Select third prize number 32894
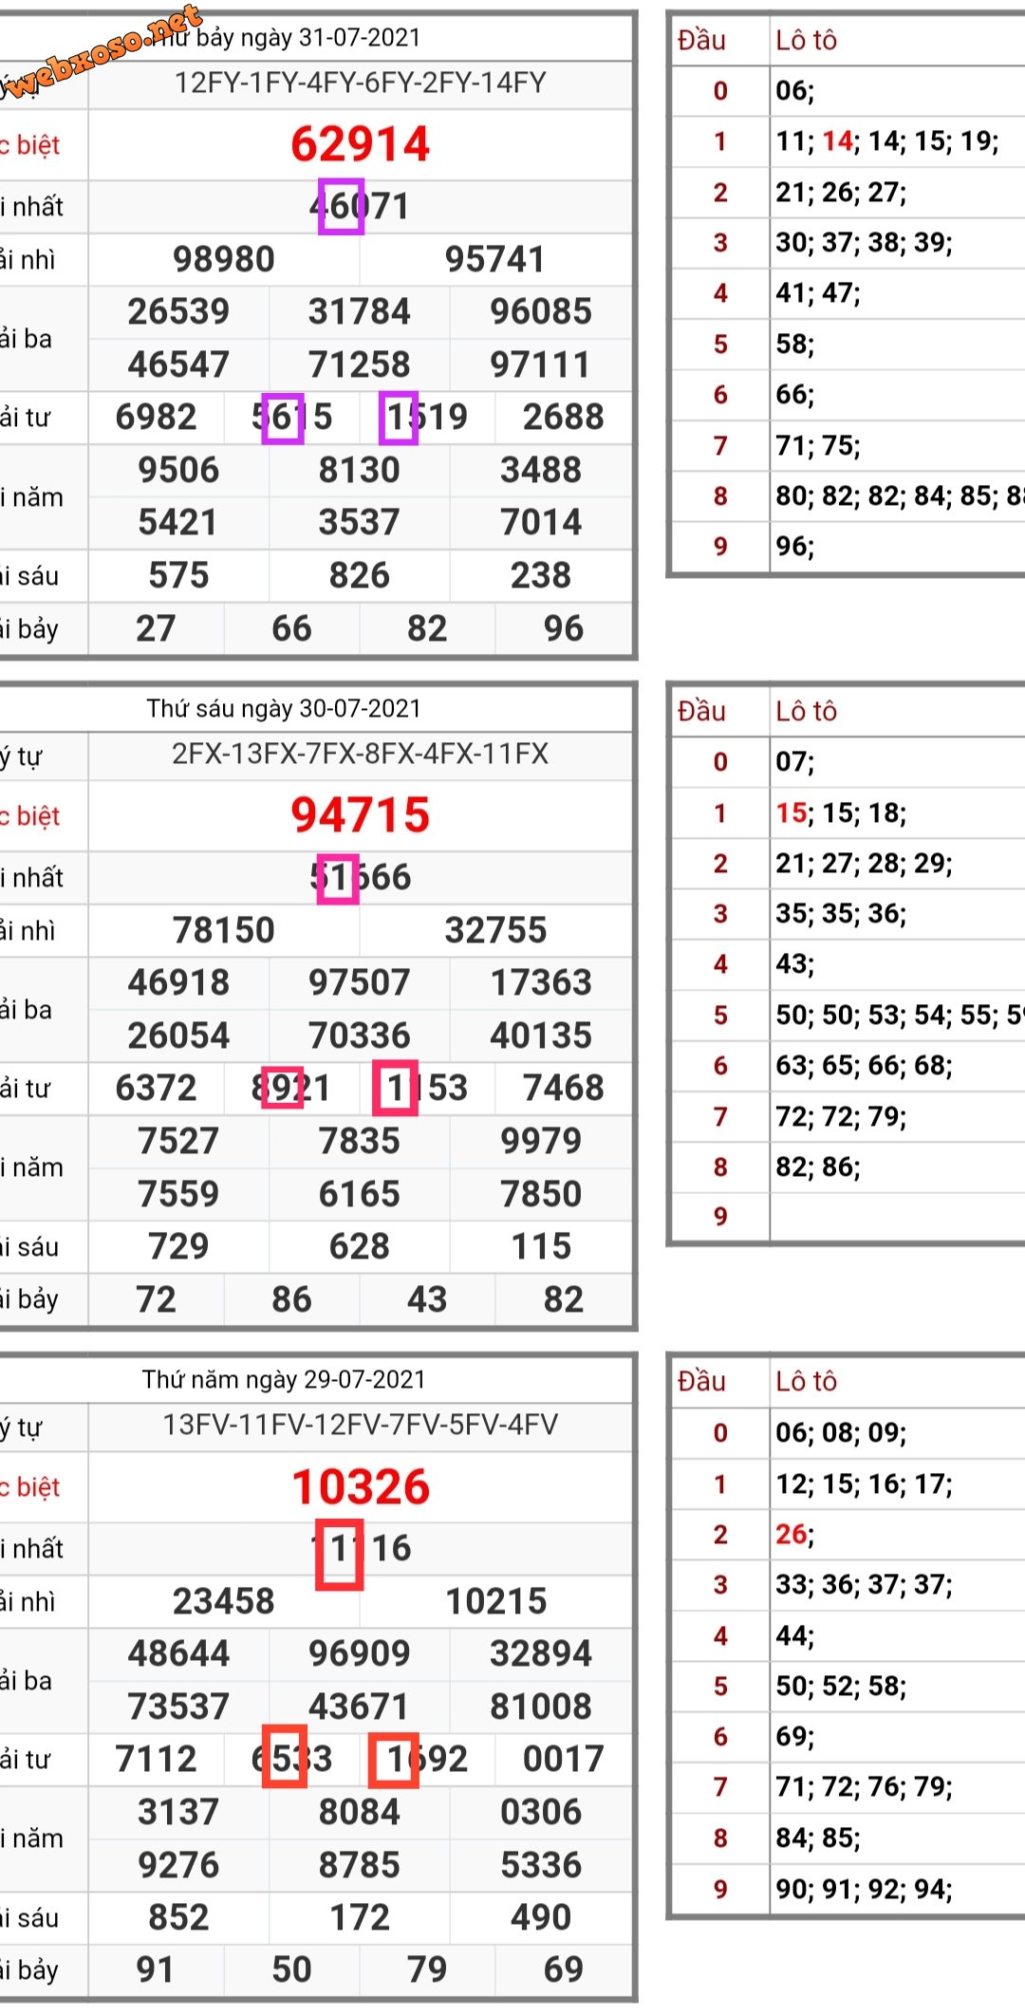 click(541, 1653)
